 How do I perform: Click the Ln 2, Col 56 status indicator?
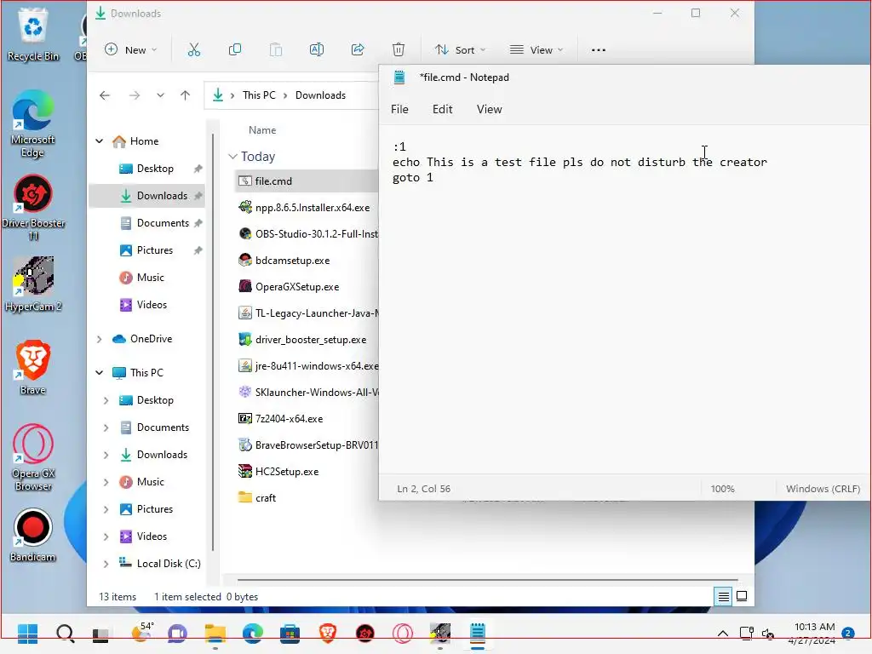[x=423, y=489]
